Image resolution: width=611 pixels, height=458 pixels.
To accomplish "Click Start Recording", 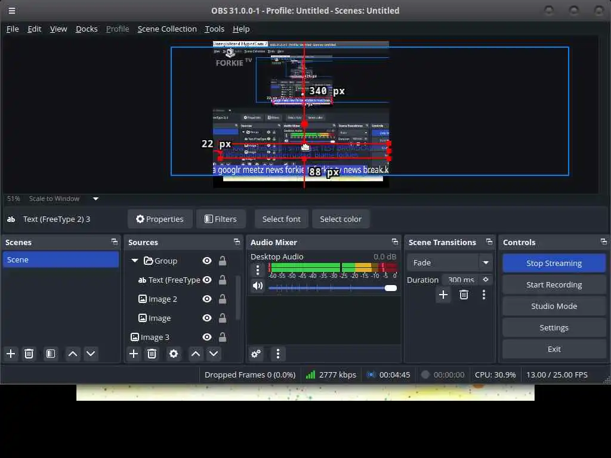I will pyautogui.click(x=554, y=284).
